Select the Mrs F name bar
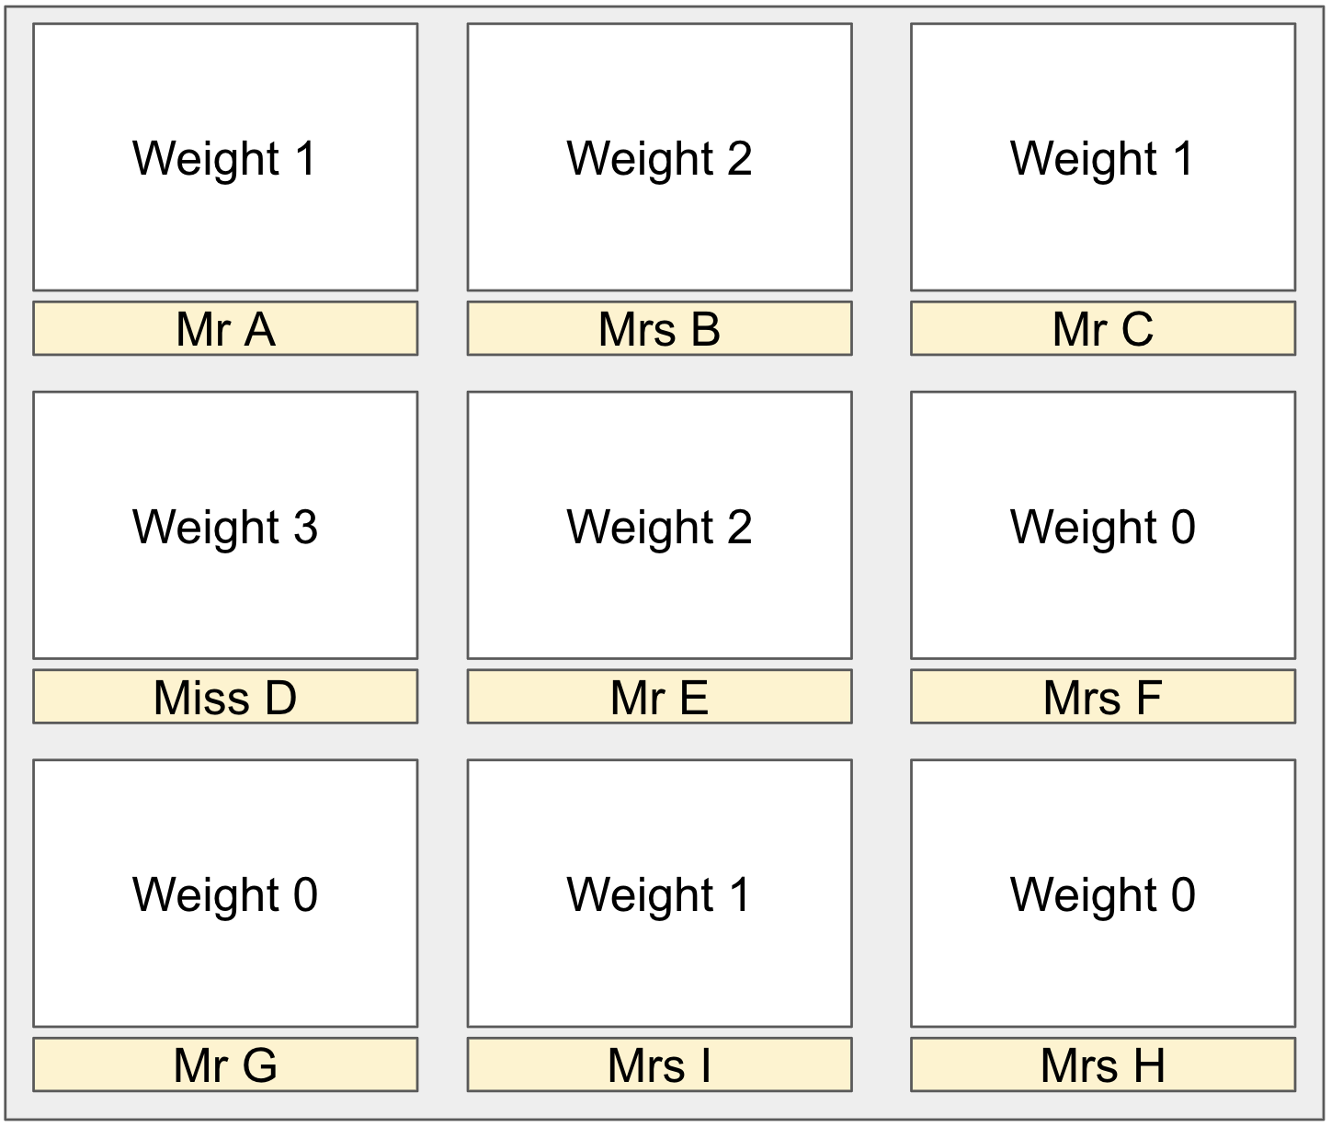The width and height of the screenshot is (1331, 1127). [x=1102, y=697]
